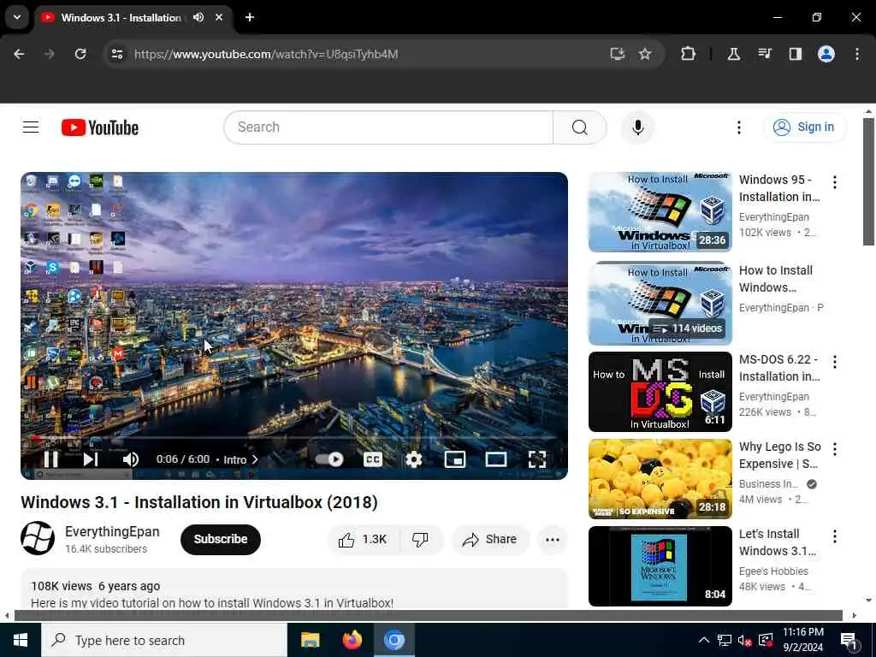Select the Windows 3.1 - Installation tab
Image resolution: width=876 pixels, height=657 pixels.
coord(121,18)
